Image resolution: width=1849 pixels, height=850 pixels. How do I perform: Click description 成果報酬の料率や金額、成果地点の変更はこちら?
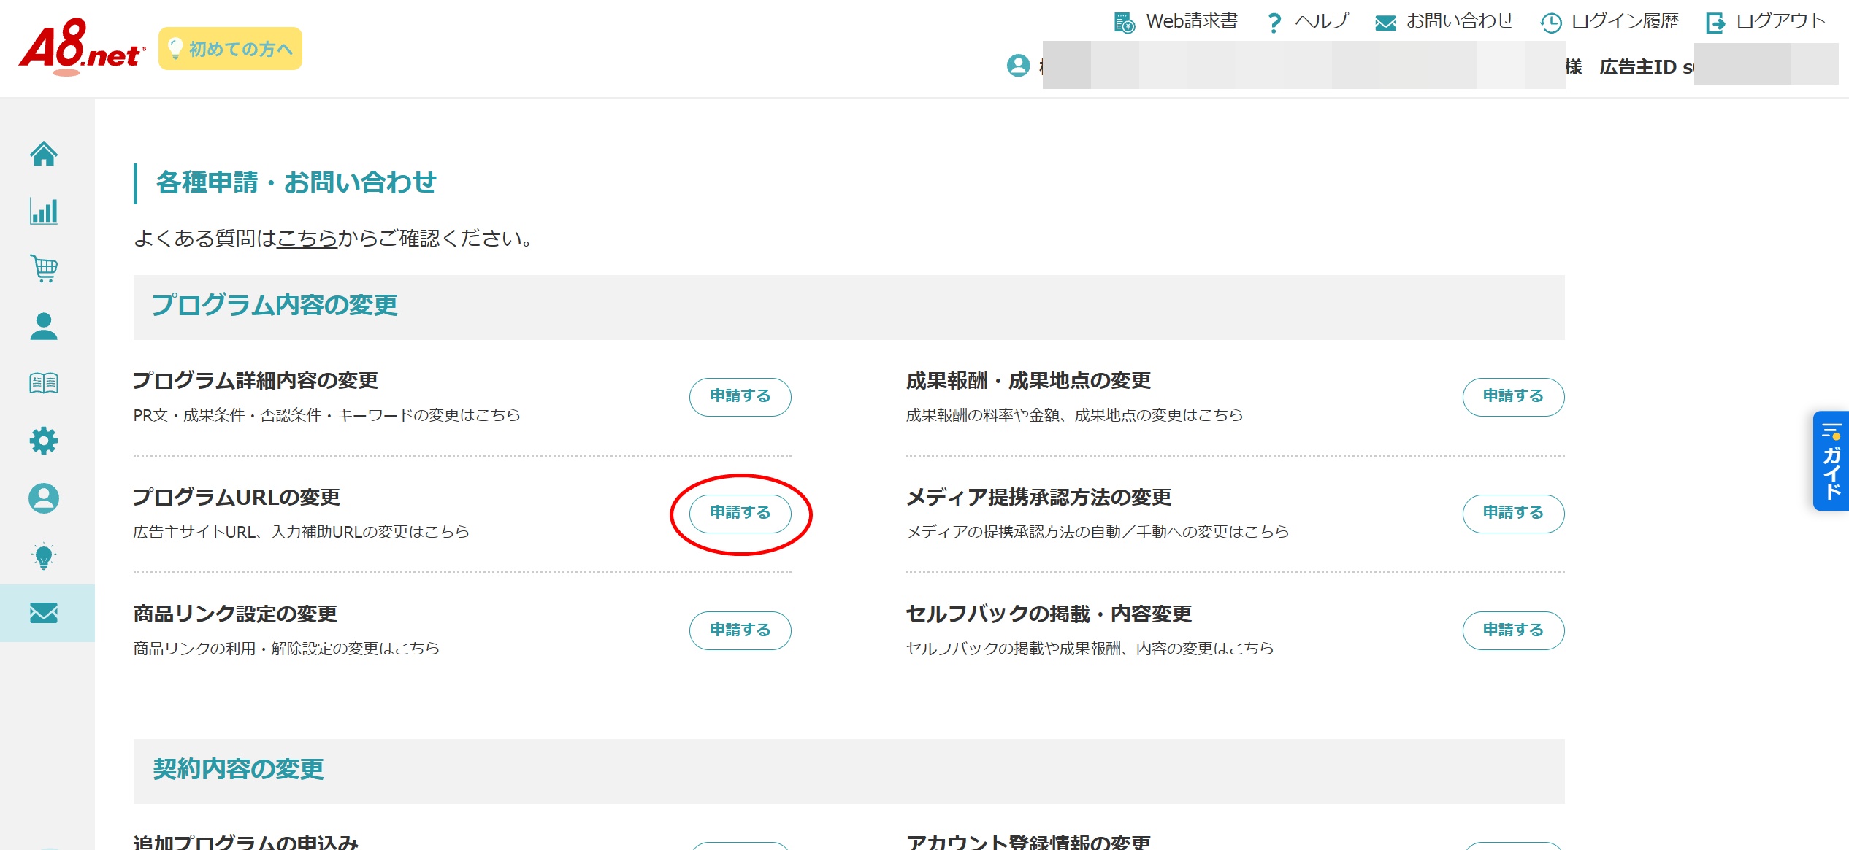1074,415
